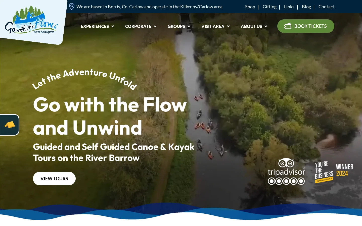Open the Tripadvisor rating badge

point(286,172)
